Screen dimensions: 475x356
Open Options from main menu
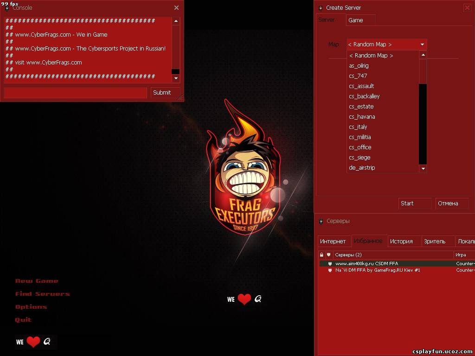[x=31, y=307]
